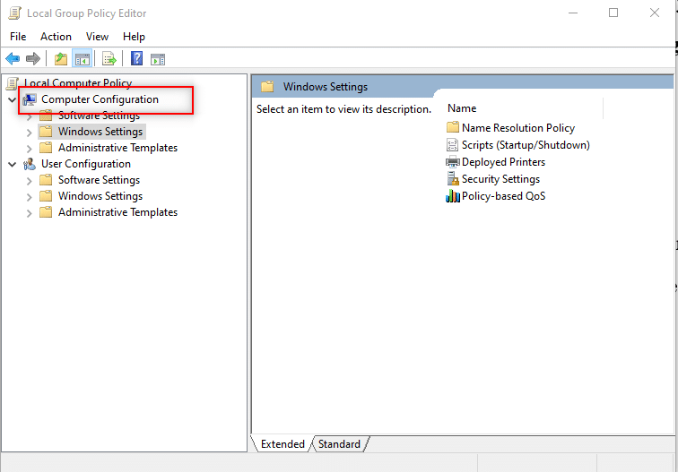Click the Name Resolution Policy folder icon

453,127
